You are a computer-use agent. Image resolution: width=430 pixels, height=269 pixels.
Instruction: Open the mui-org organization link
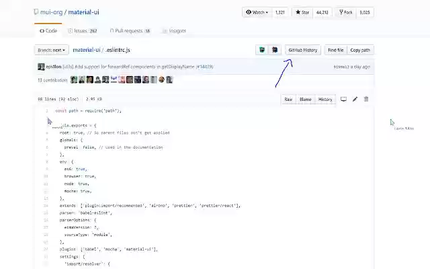click(51, 12)
